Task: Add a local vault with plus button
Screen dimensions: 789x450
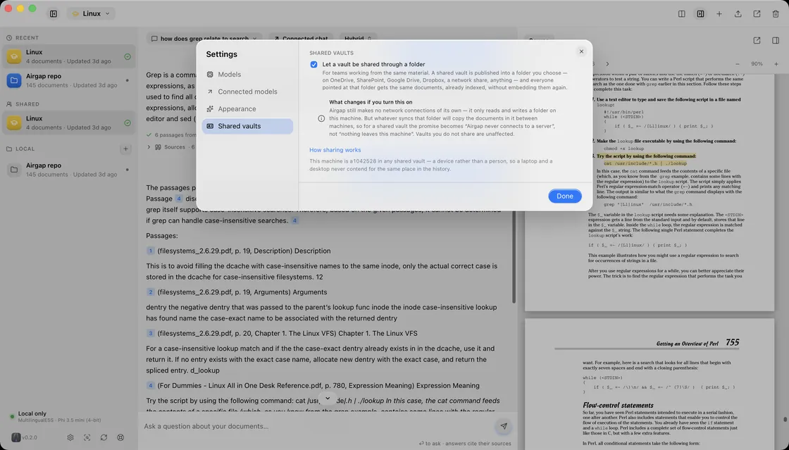Action: [125, 149]
